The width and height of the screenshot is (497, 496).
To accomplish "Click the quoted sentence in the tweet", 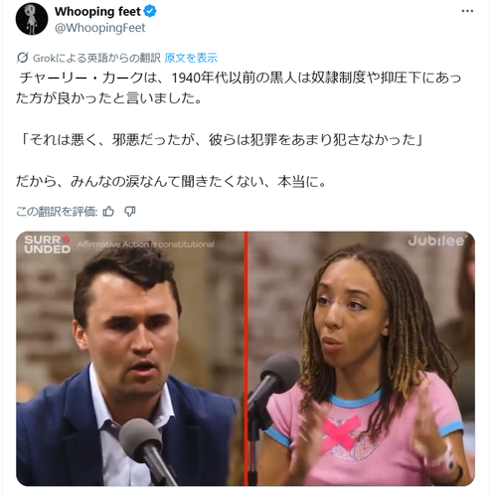I will (x=221, y=140).
